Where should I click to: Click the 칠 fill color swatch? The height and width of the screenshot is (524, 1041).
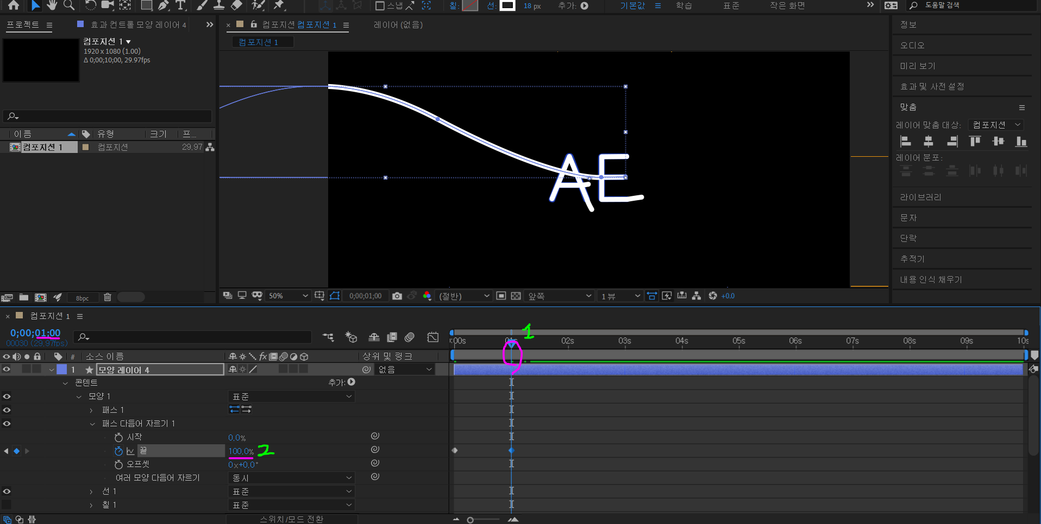tap(470, 5)
